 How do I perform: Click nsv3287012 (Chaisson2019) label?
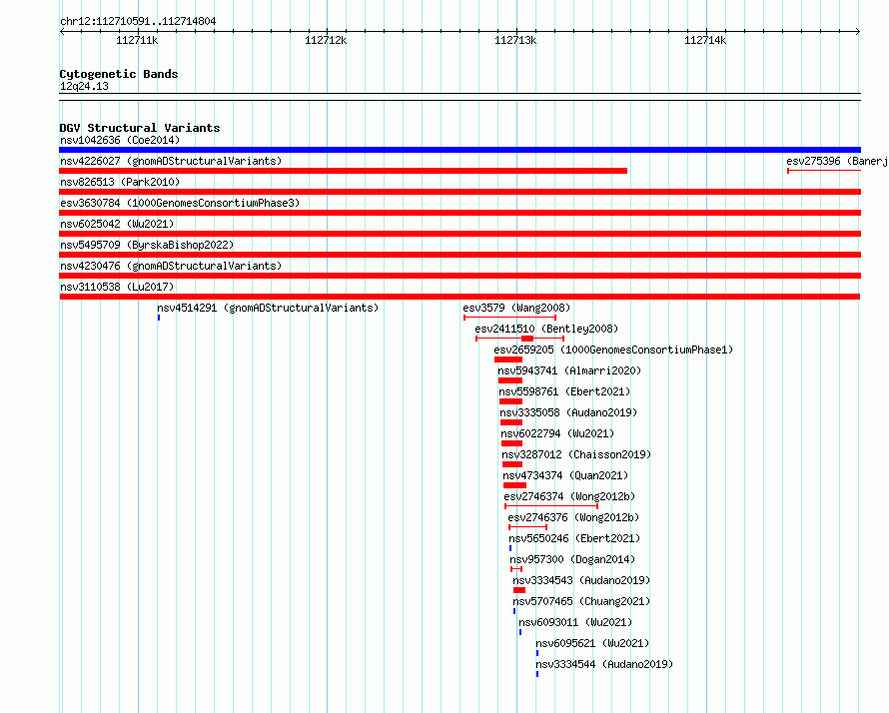tap(576, 454)
